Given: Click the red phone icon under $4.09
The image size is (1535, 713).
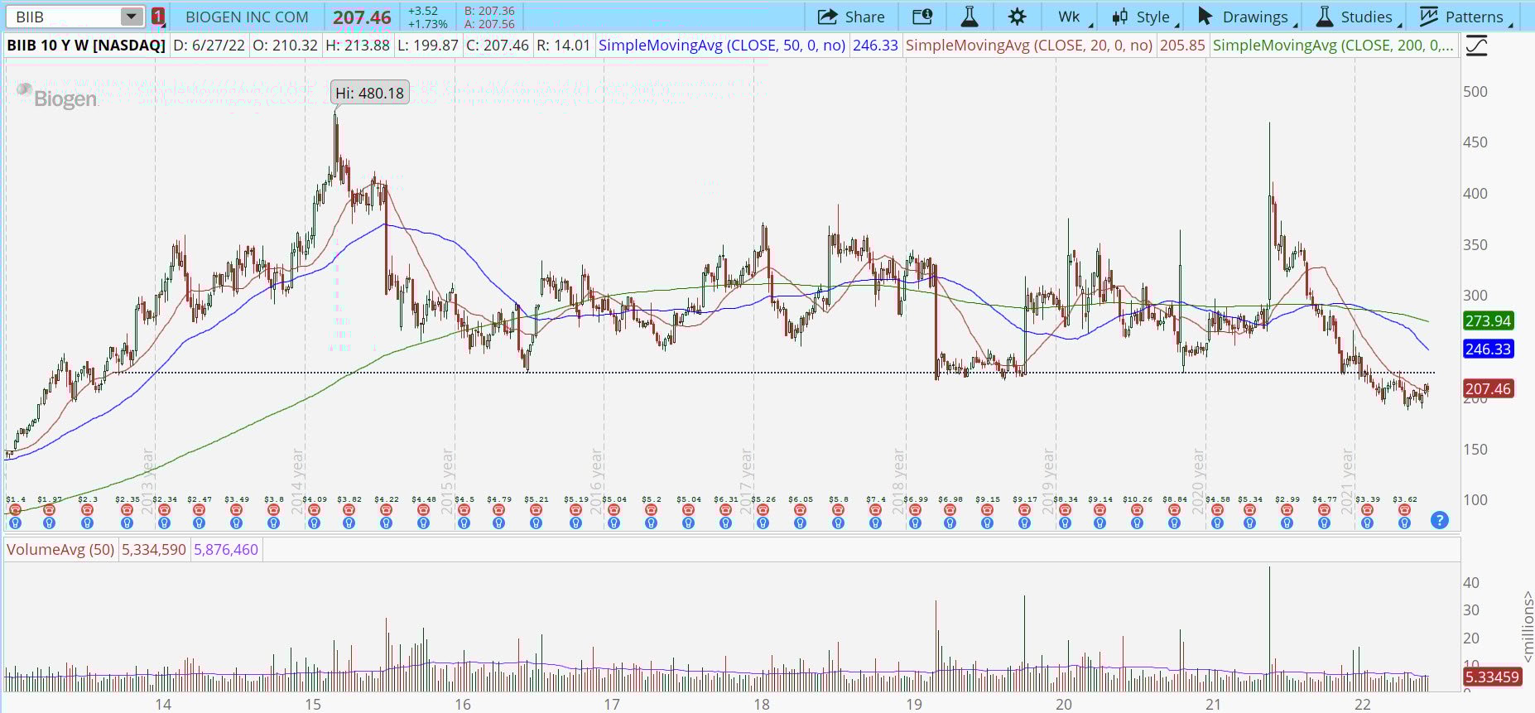Looking at the screenshot, I should pyautogui.click(x=314, y=510).
